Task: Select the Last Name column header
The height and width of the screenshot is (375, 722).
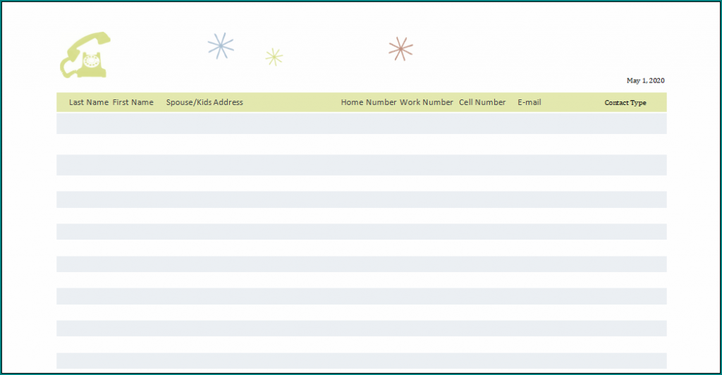Action: [89, 102]
